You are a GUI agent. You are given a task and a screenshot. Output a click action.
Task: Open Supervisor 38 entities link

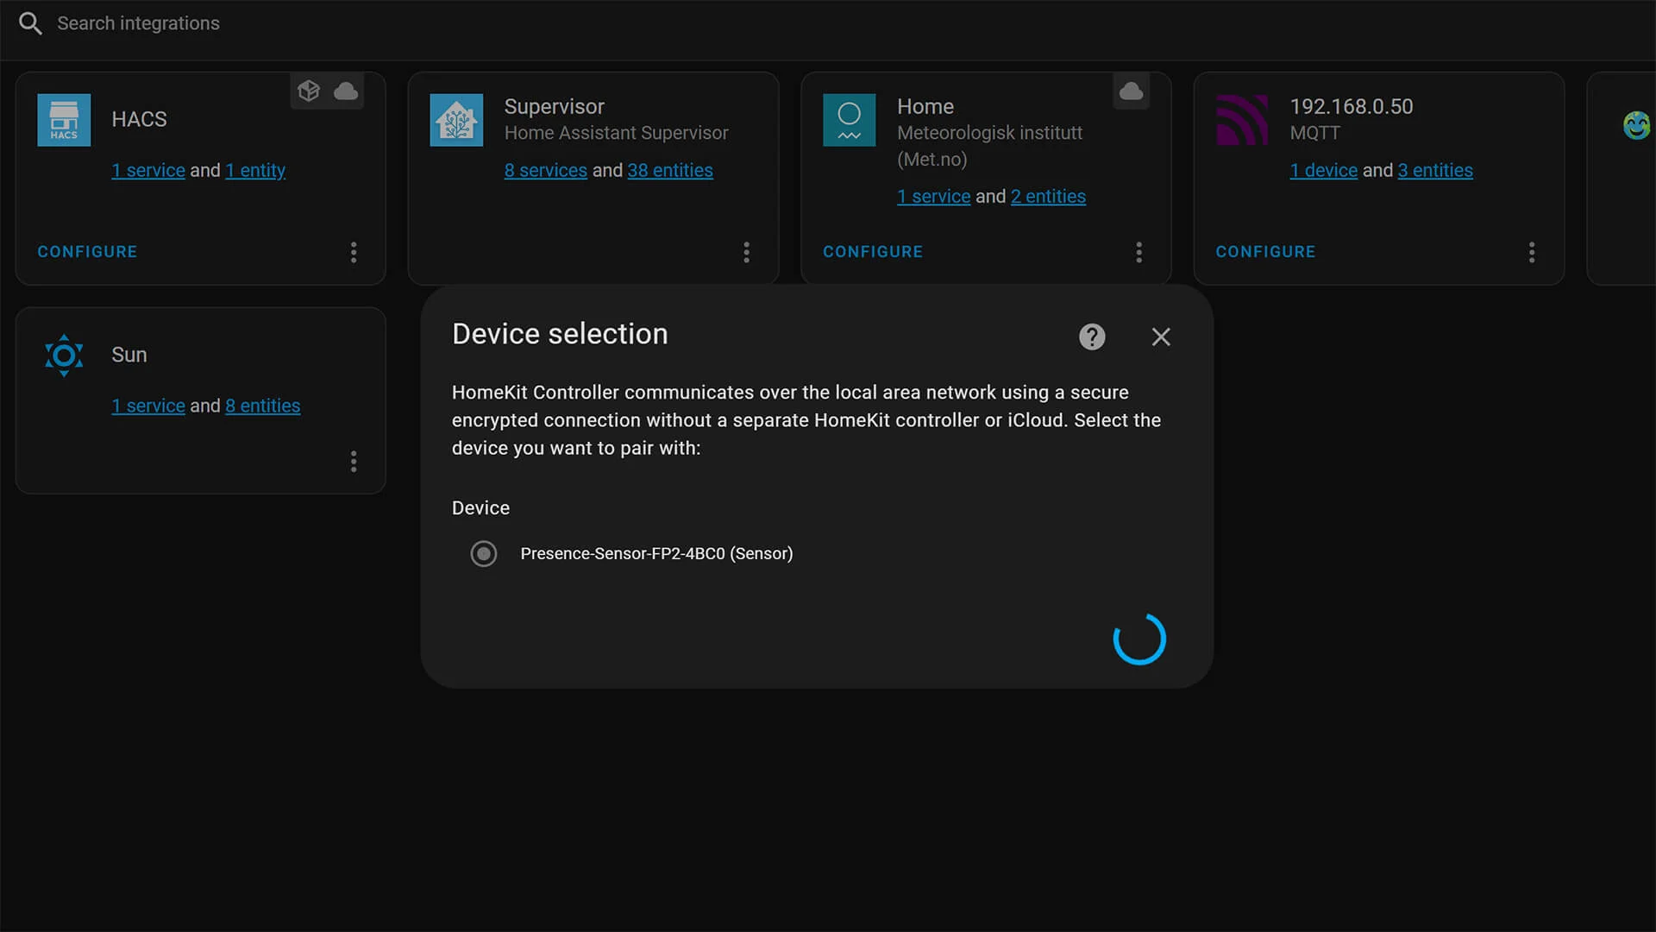(x=670, y=170)
